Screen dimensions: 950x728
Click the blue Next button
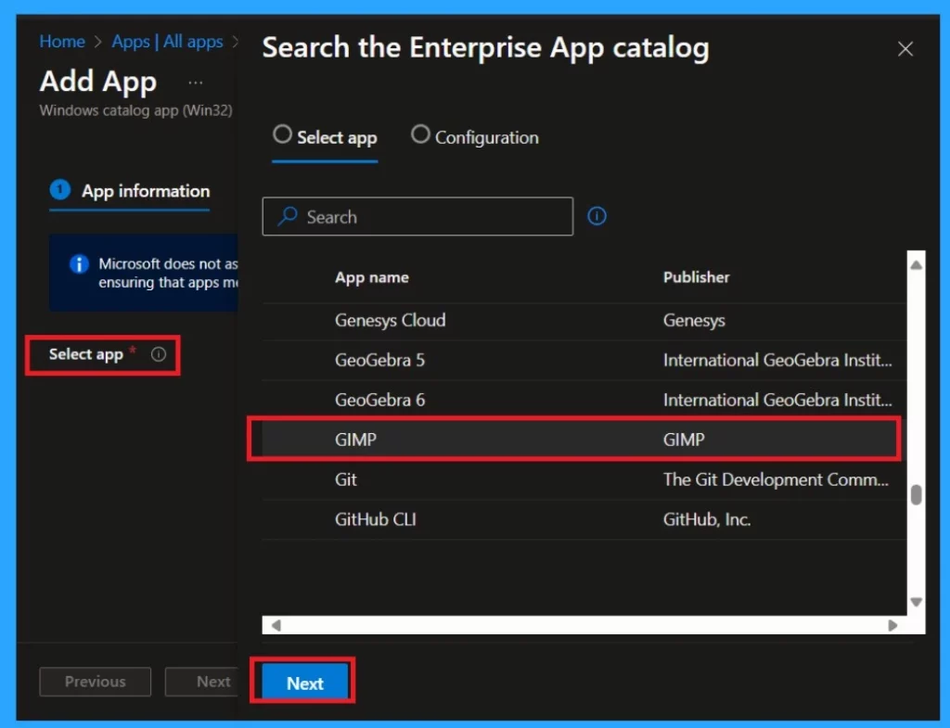(304, 683)
